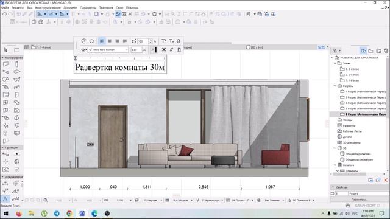Select the Curtain Wall tool
390x219 pixels.
tap(5, 95)
